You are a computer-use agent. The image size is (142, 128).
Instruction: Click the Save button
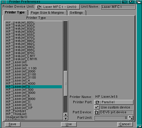point(13,124)
